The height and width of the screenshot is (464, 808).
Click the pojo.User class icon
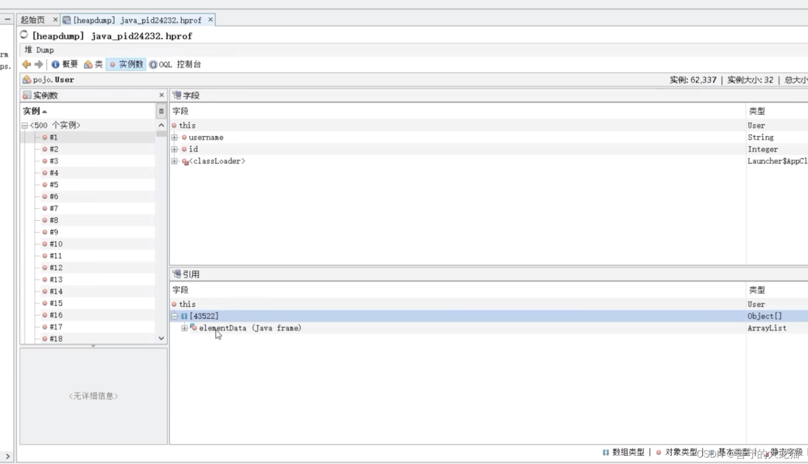(27, 80)
